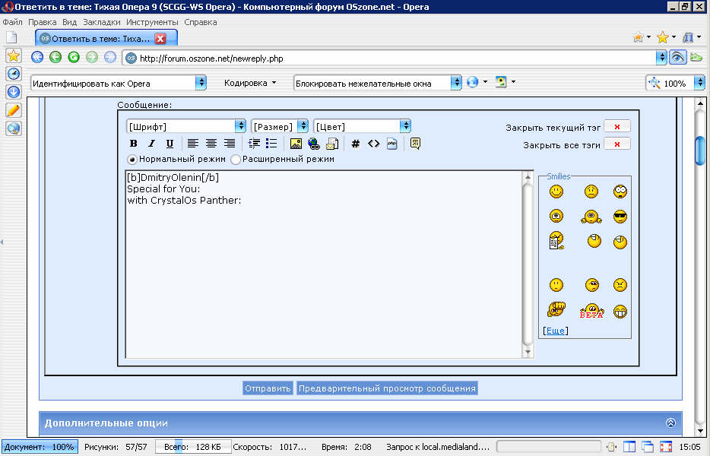The height and width of the screenshot is (456, 710).
Task: Click the code tag # icon
Action: (355, 144)
